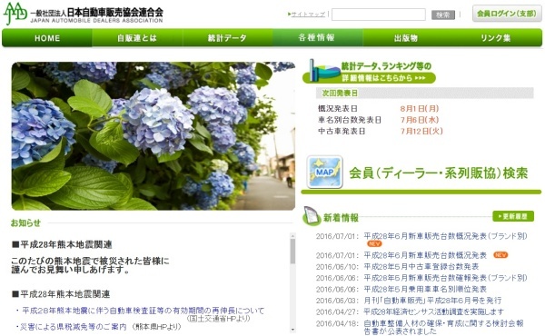Focus the site search input field
This screenshot has width=545, height=336.
(379, 15)
